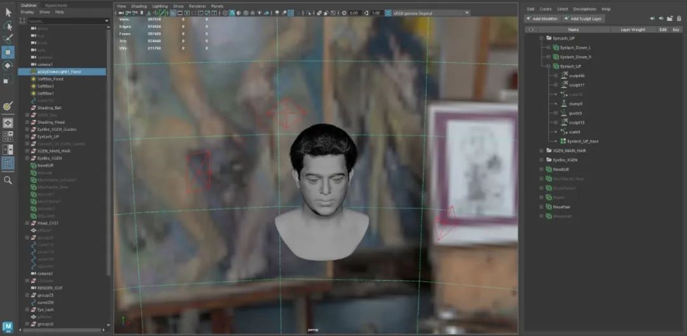Click the clump9 modifier icon
The width and height of the screenshot is (687, 336).
564,104
